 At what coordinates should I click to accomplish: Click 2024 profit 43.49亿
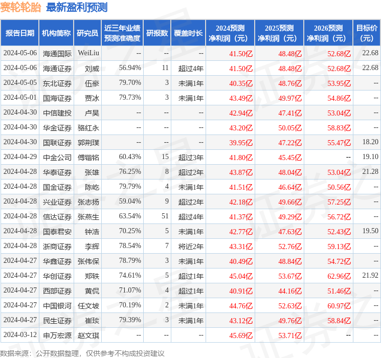pos(241,98)
